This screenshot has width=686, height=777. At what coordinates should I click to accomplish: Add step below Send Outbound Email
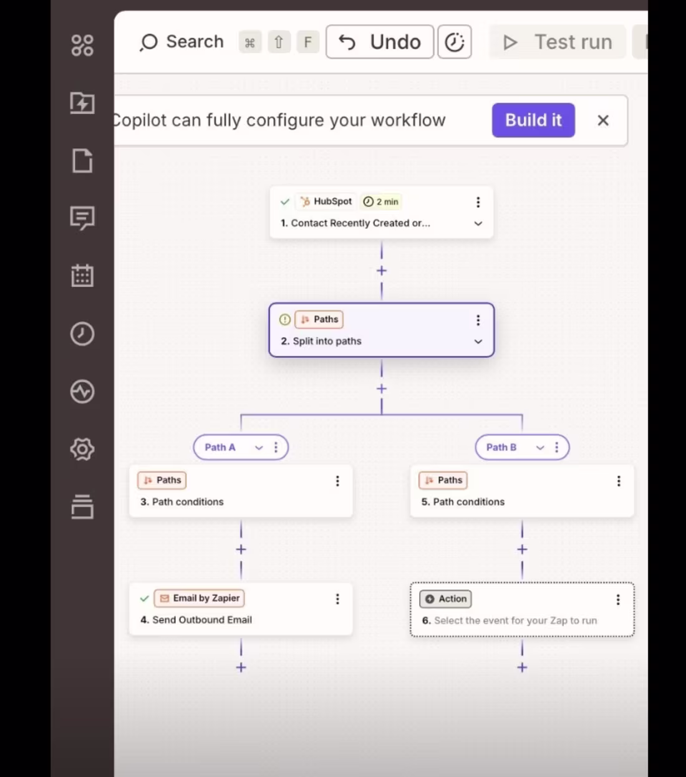click(241, 667)
